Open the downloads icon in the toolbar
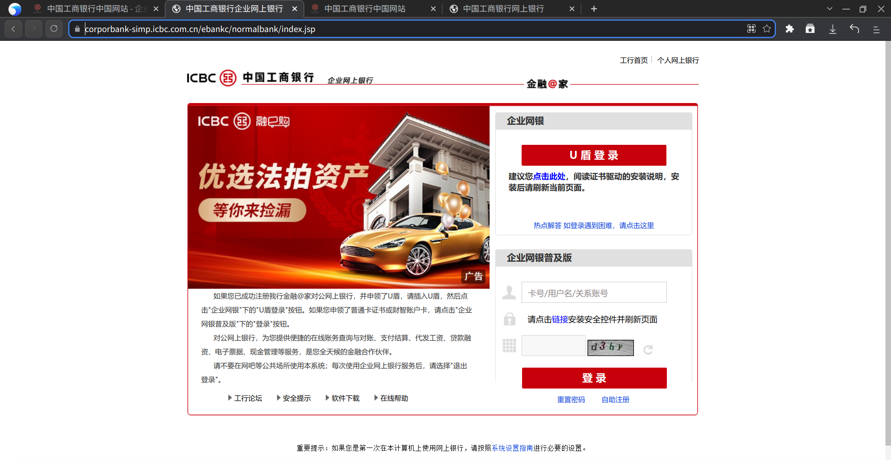891x460 pixels. [x=833, y=28]
